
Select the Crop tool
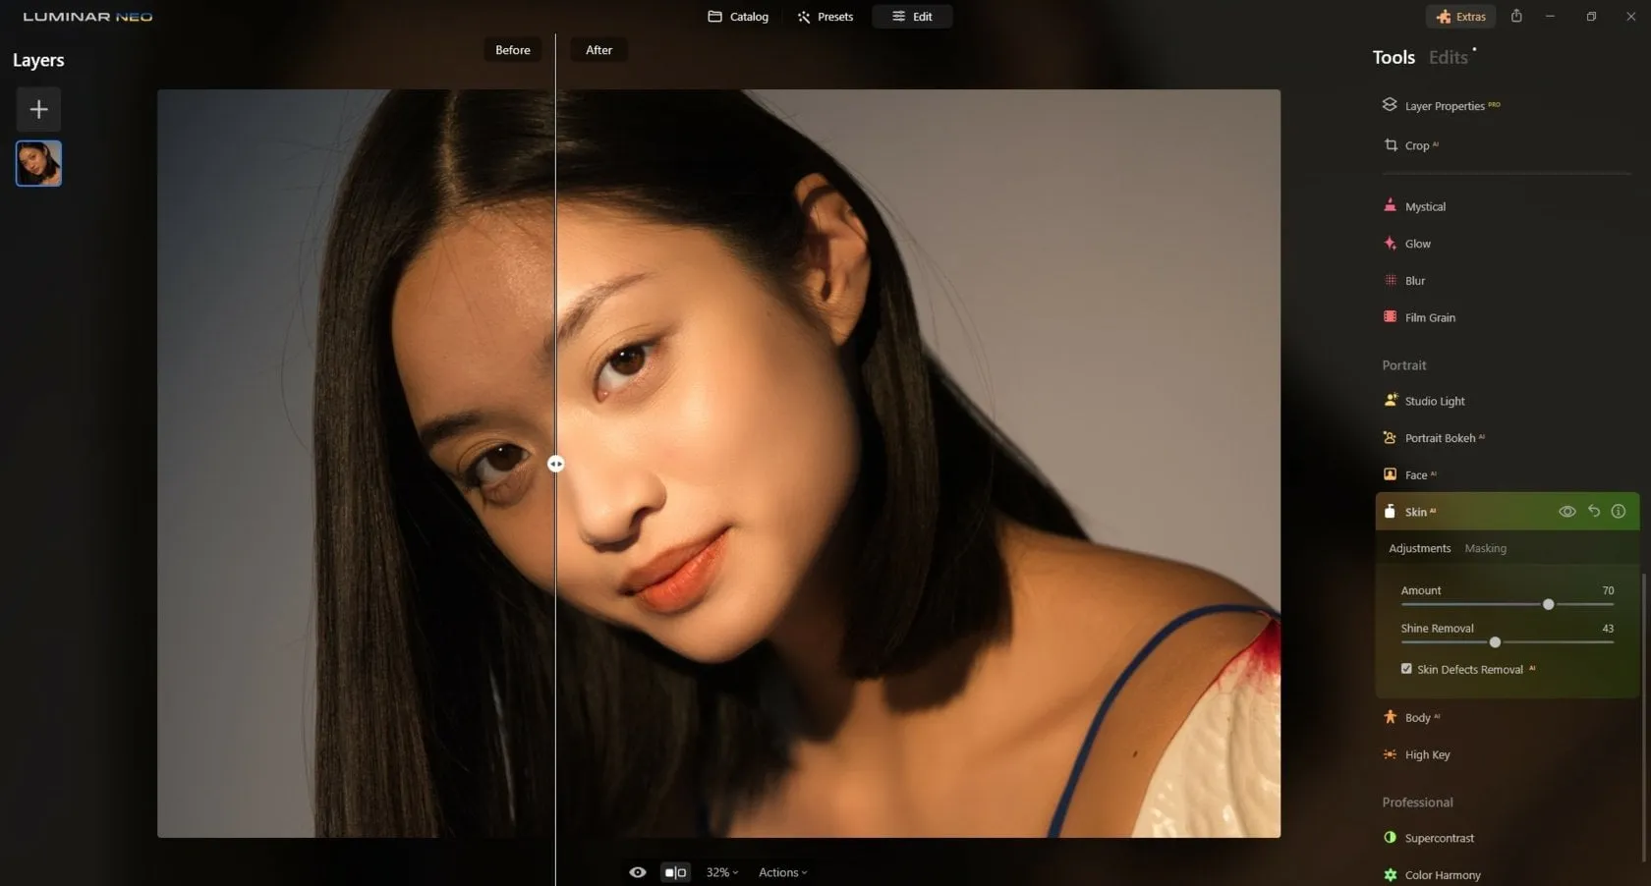tap(1418, 144)
